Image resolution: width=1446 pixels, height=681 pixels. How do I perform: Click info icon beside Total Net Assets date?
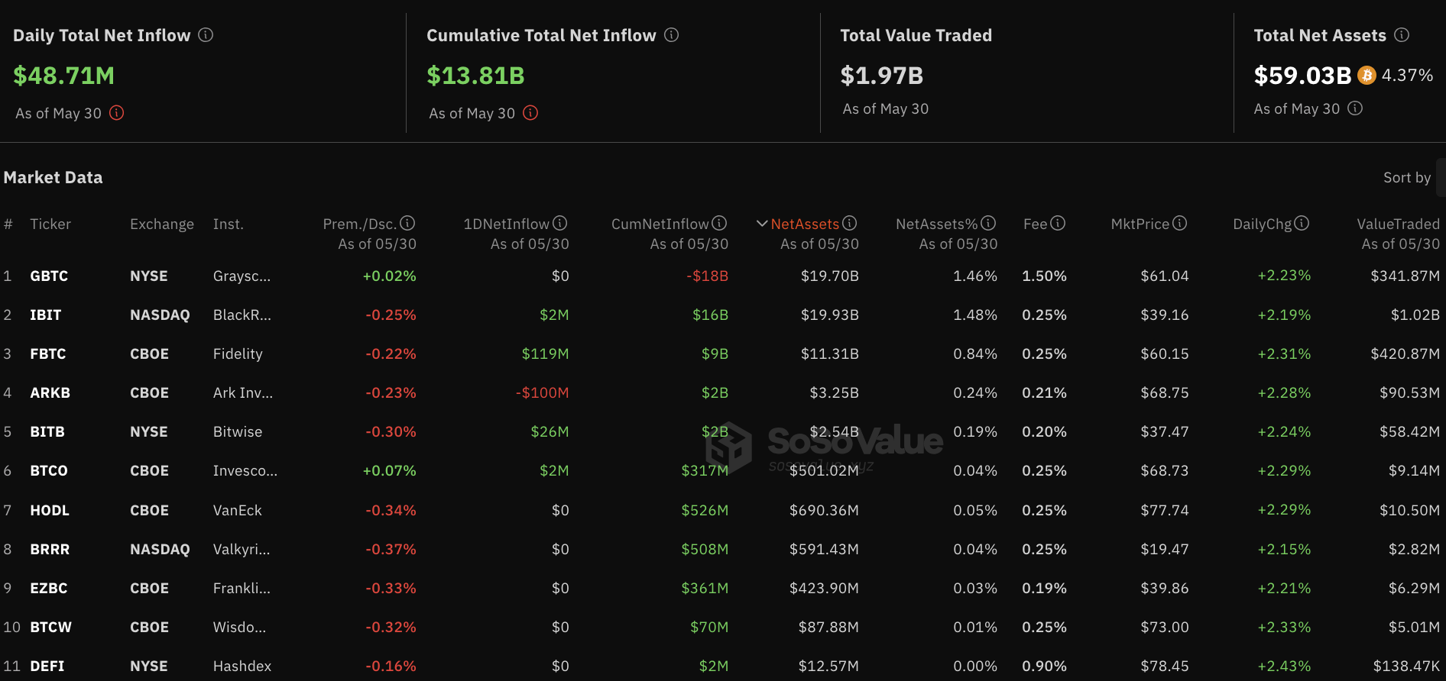coord(1355,108)
